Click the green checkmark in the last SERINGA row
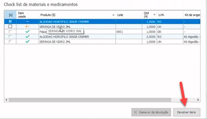 point(27,42)
